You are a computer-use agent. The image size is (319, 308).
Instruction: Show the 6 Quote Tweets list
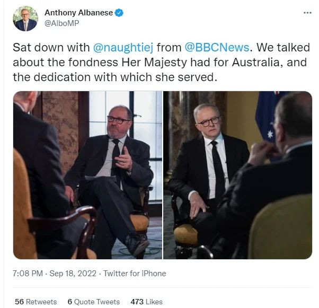pyautogui.click(x=94, y=302)
